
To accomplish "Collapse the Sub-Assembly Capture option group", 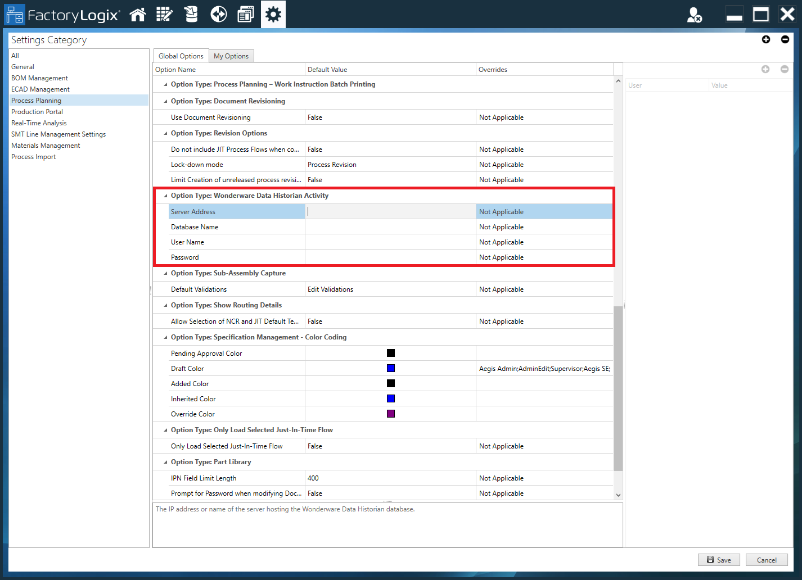I will pos(165,274).
